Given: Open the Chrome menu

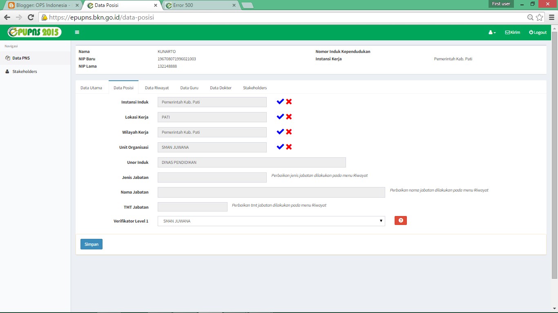Looking at the screenshot, I should click(x=551, y=17).
